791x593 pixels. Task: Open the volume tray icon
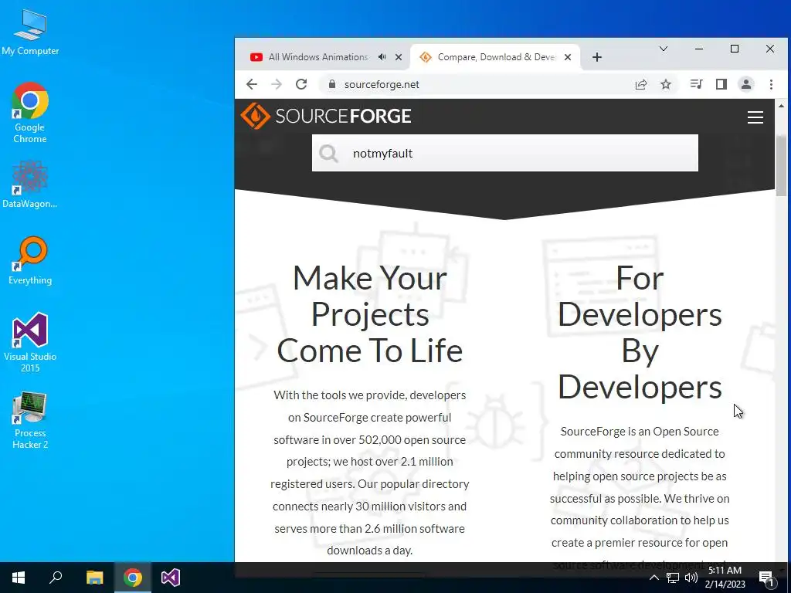[691, 578]
